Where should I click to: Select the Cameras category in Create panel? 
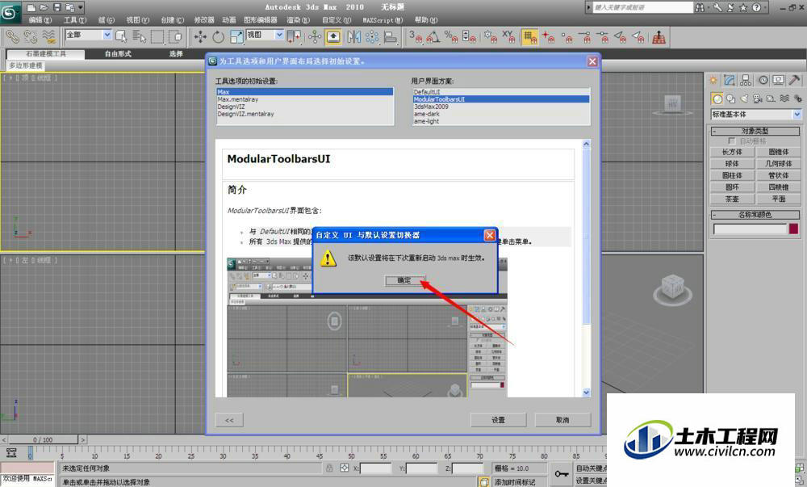point(758,99)
